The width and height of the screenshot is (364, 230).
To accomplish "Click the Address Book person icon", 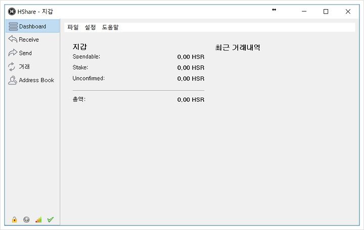I will [x=12, y=80].
